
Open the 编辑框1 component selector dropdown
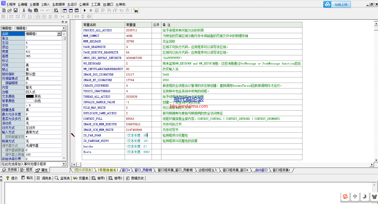pos(64,28)
